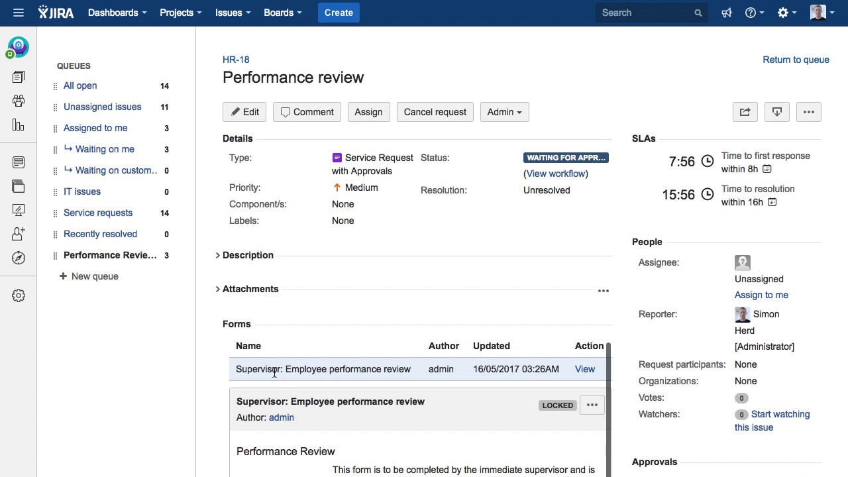Open the Customer channels monitor icon
Image resolution: width=848 pixels, height=477 pixels.
tap(19, 210)
